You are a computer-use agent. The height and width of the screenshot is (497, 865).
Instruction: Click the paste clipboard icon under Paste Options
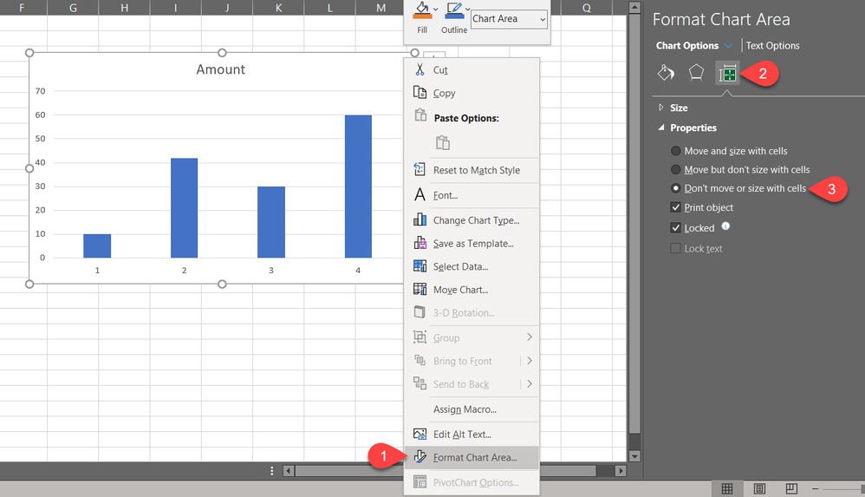tap(442, 143)
